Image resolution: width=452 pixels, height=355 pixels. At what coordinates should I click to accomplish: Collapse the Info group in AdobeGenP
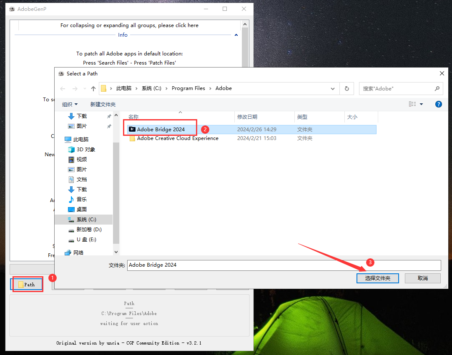point(236,35)
